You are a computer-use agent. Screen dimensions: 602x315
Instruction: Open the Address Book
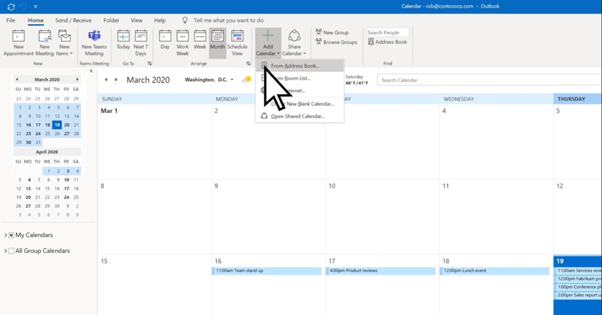pyautogui.click(x=387, y=41)
